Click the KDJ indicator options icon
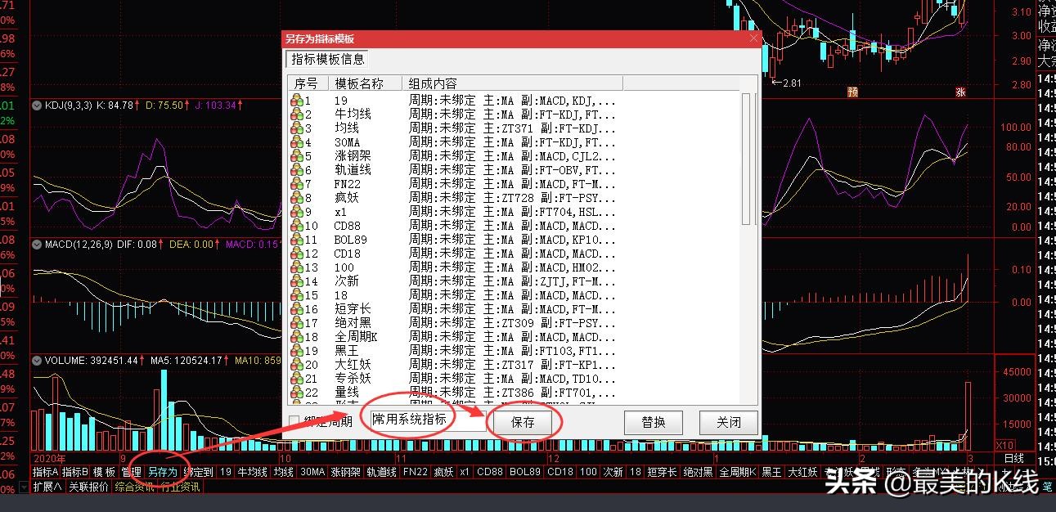This screenshot has height=512, width=1056. (x=36, y=105)
